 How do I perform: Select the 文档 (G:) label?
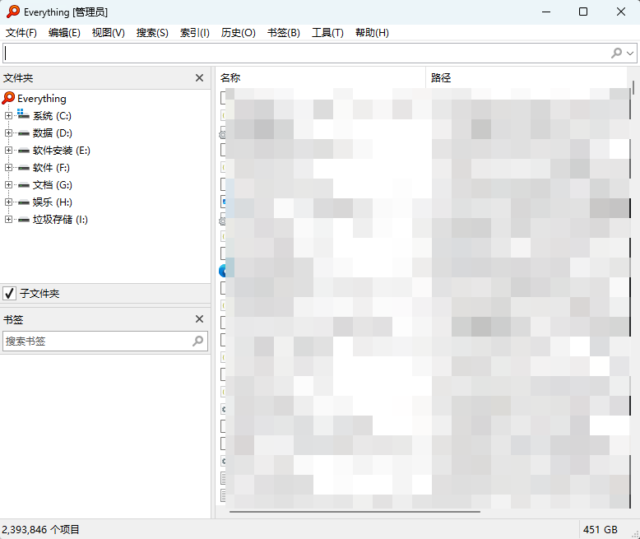point(53,185)
